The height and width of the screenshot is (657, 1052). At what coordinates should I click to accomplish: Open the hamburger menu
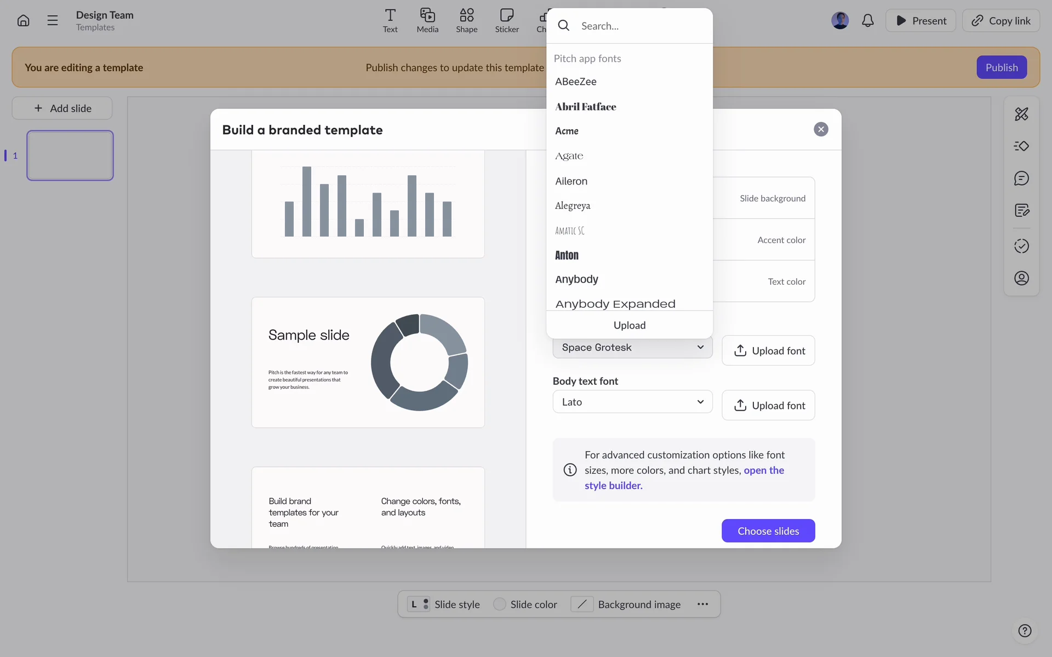pyautogui.click(x=53, y=21)
